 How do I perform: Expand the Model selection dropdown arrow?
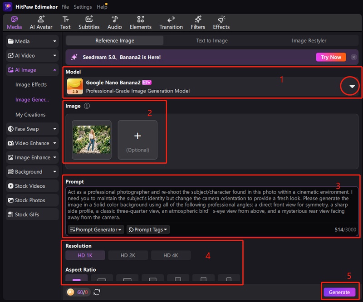351,87
